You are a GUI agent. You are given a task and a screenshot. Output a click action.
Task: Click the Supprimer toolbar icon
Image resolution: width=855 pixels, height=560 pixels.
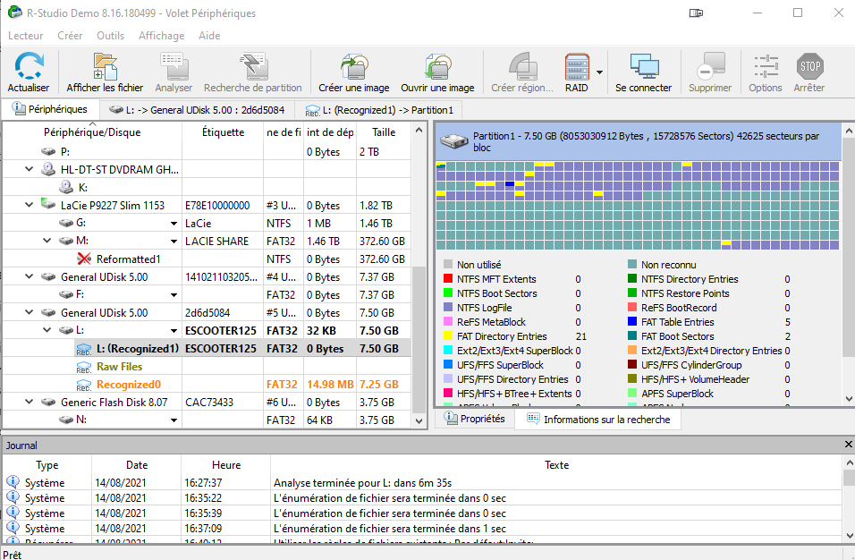click(710, 66)
